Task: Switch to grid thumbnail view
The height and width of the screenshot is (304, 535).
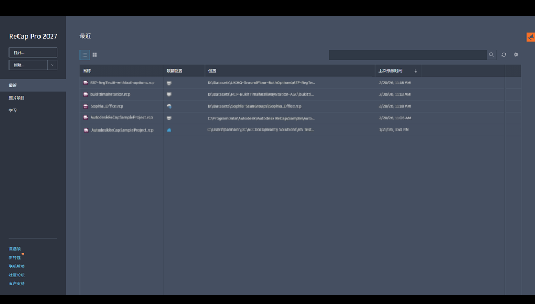Action: [95, 55]
